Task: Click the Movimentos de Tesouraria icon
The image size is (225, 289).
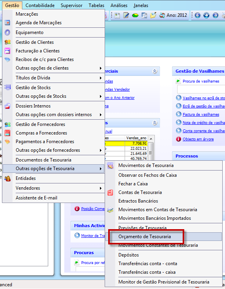Action: (x=110, y=165)
